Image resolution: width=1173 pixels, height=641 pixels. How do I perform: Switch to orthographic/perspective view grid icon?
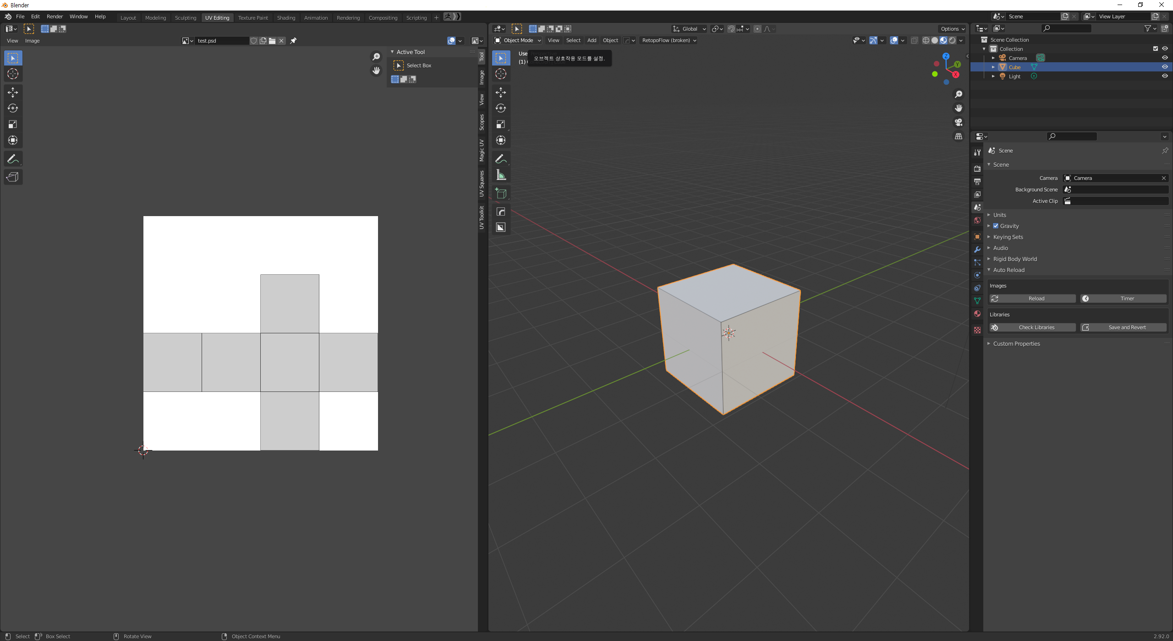[x=959, y=136]
